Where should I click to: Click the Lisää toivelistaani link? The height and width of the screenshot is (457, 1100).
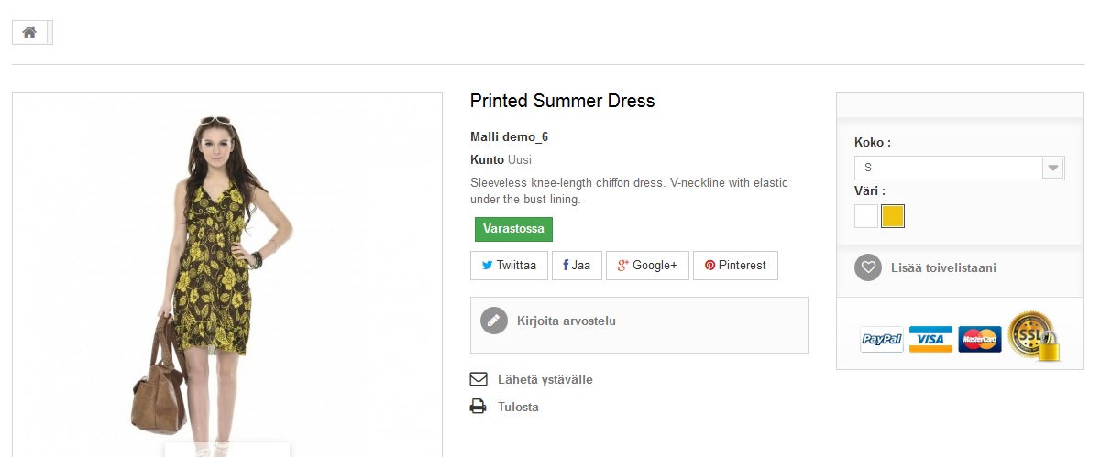tap(943, 267)
